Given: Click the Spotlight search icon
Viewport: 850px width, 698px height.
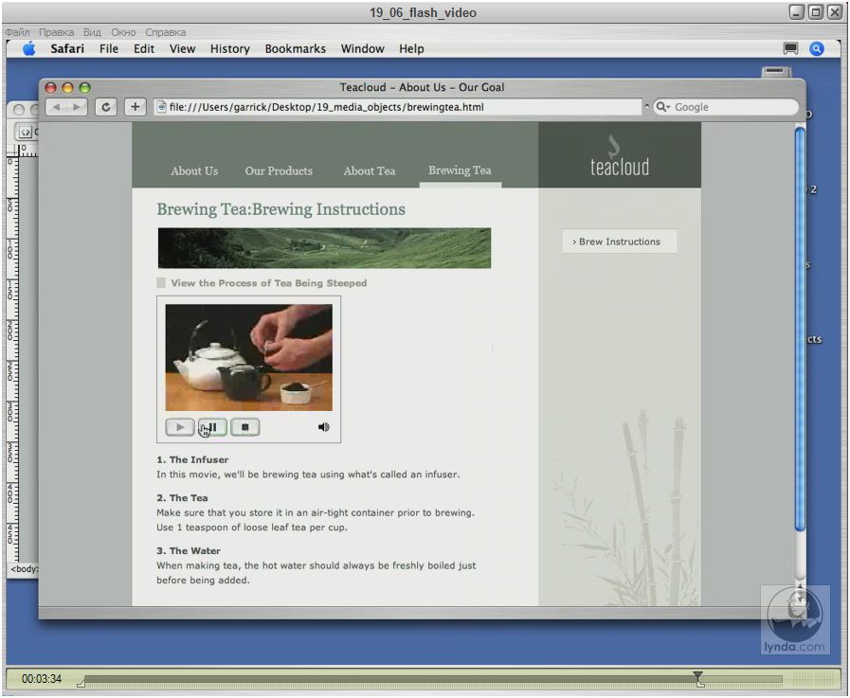Looking at the screenshot, I should (x=817, y=48).
